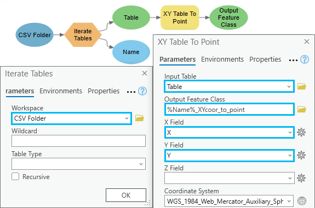Image resolution: width=315 pixels, height=208 pixels.
Task: Close the XY Table To Point dialog
Action: [x=307, y=41]
